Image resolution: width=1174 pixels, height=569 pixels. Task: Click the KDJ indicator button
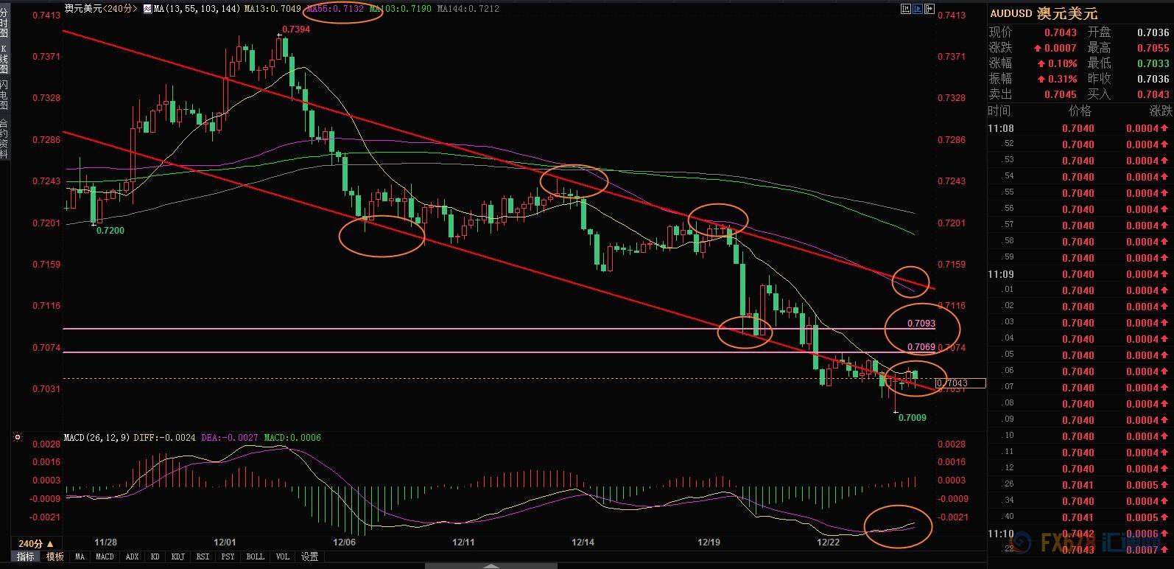pyautogui.click(x=177, y=556)
